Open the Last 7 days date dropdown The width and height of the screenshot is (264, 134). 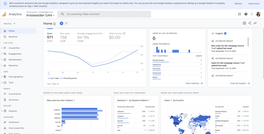[x=53, y=84]
